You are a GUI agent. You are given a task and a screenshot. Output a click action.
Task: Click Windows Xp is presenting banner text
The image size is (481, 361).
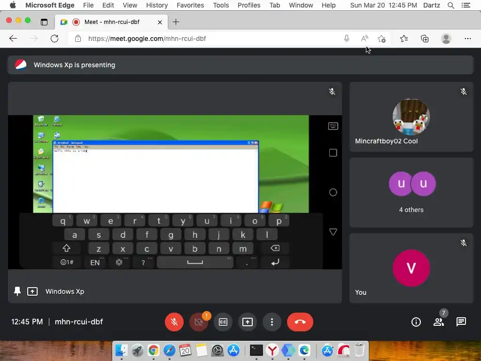(75, 65)
